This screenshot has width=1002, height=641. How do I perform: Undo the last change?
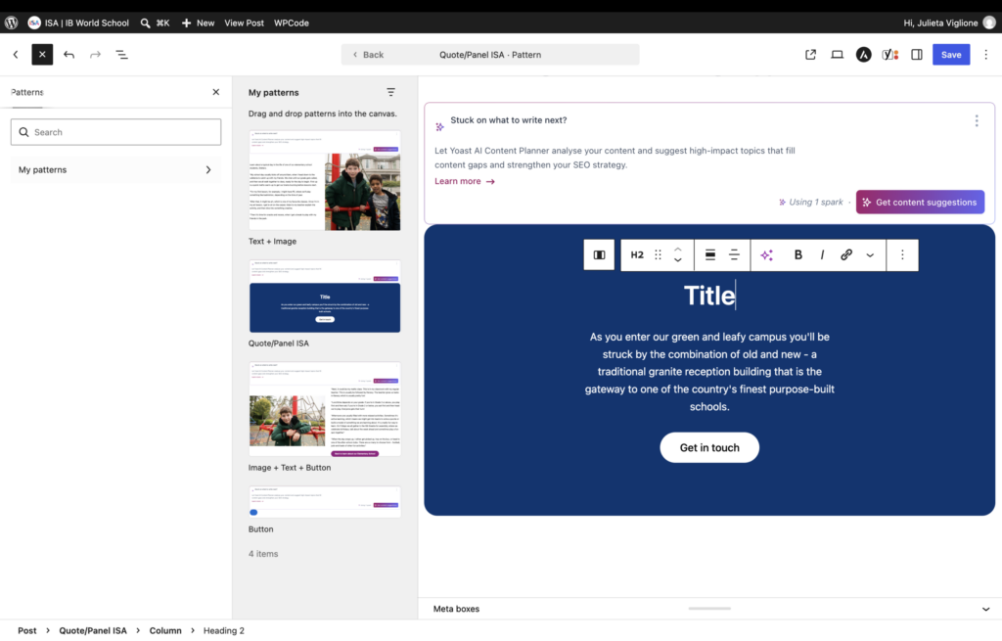(x=69, y=55)
